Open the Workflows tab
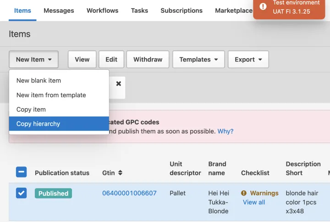Image resolution: width=330 pixels, height=222 pixels. (102, 11)
